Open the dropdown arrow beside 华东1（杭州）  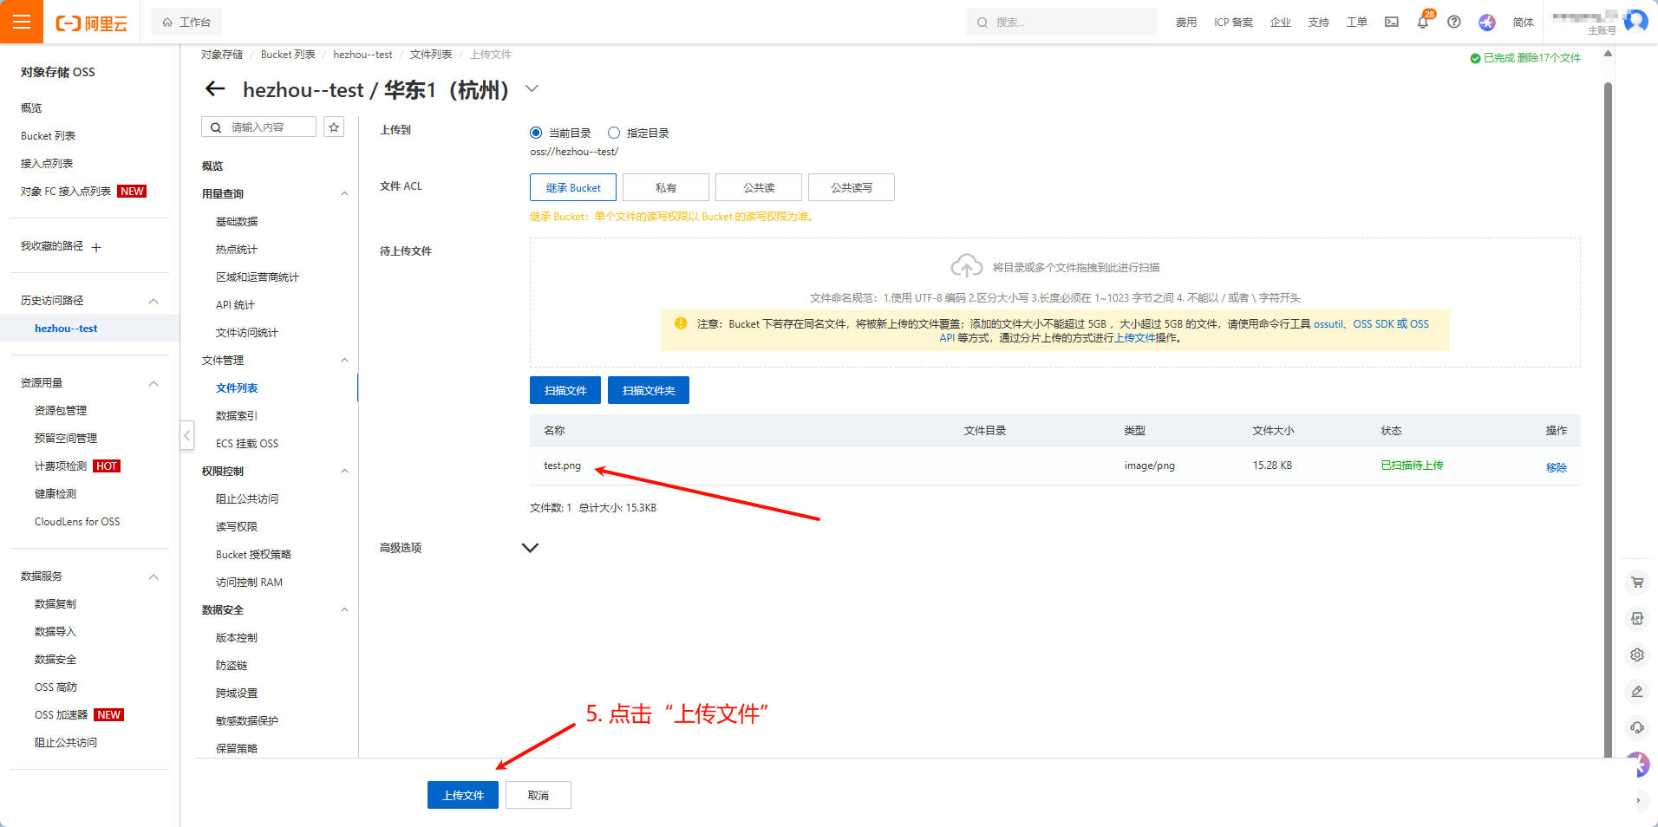(x=532, y=88)
